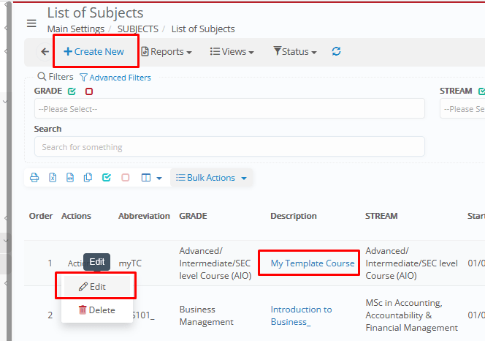485x341 pixels.
Task: Print the subjects table
Action: (x=34, y=178)
